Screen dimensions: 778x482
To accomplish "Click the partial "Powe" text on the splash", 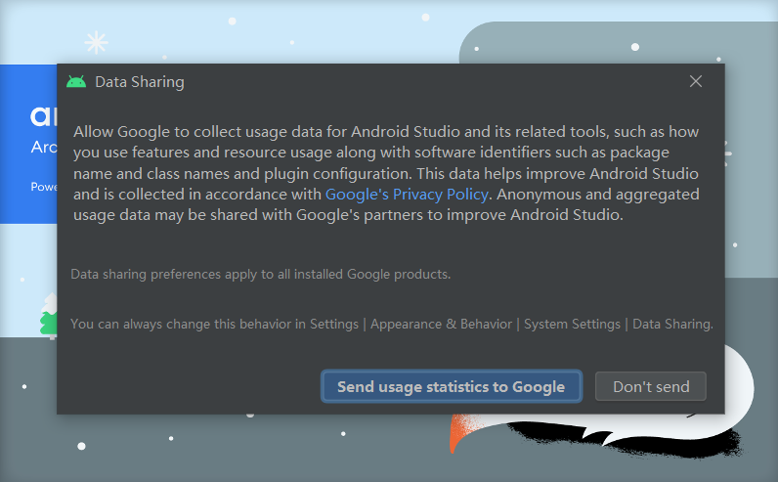I will pos(43,187).
